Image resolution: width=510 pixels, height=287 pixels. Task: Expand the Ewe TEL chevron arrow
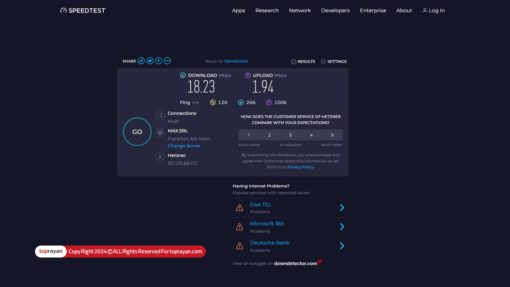click(x=342, y=208)
